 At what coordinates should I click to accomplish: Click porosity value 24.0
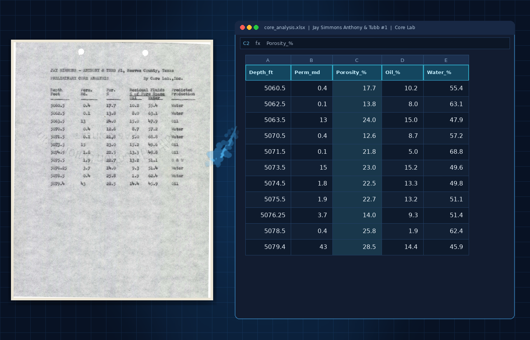point(357,120)
